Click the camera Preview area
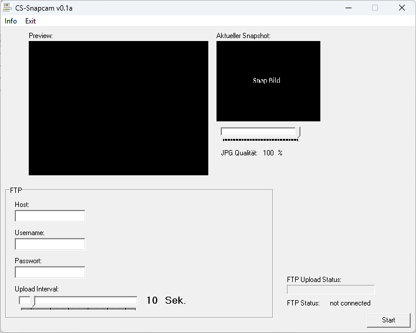The width and height of the screenshot is (416, 333). tap(119, 108)
